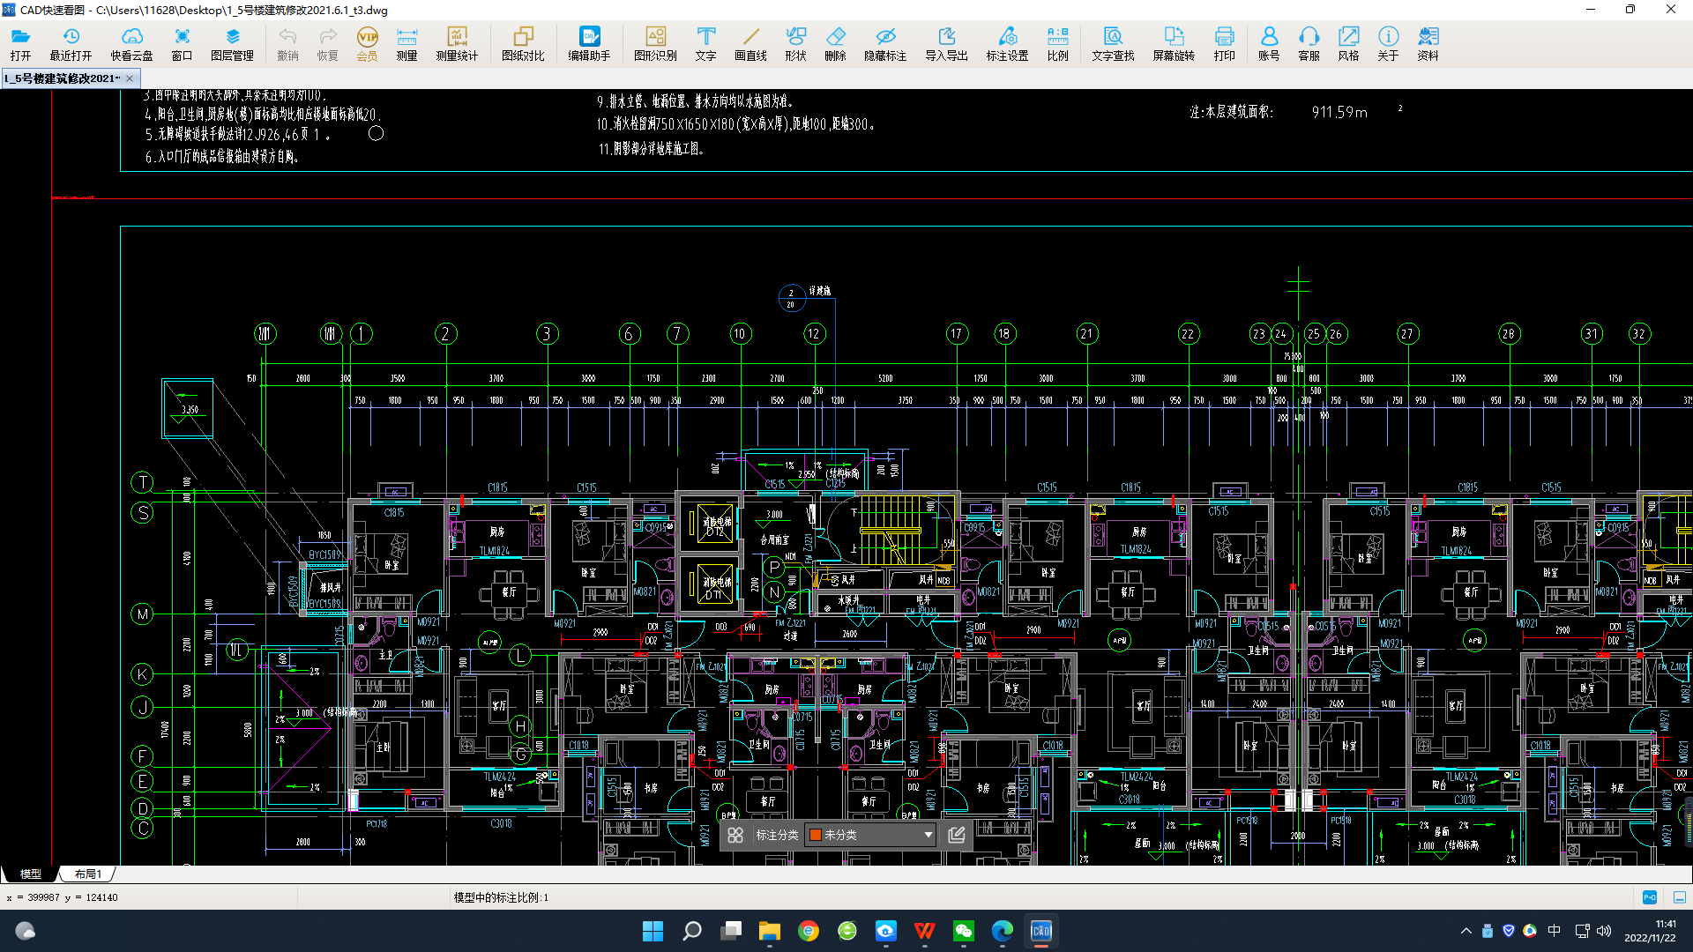Open 图层管理 layer manager
The height and width of the screenshot is (952, 1693).
(232, 43)
